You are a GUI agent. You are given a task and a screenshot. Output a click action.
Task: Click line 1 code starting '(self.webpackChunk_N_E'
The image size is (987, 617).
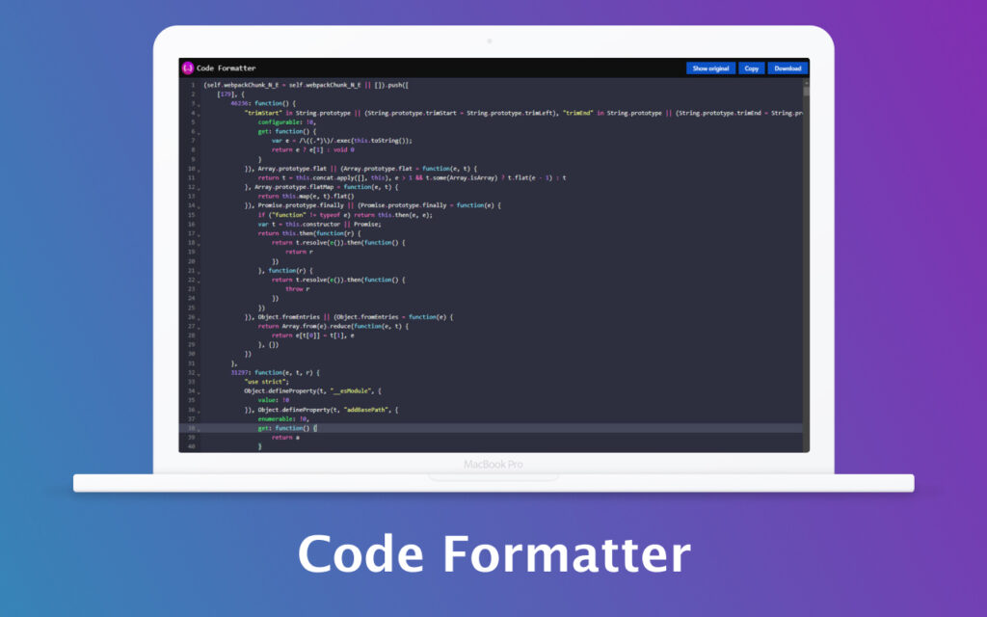click(306, 85)
